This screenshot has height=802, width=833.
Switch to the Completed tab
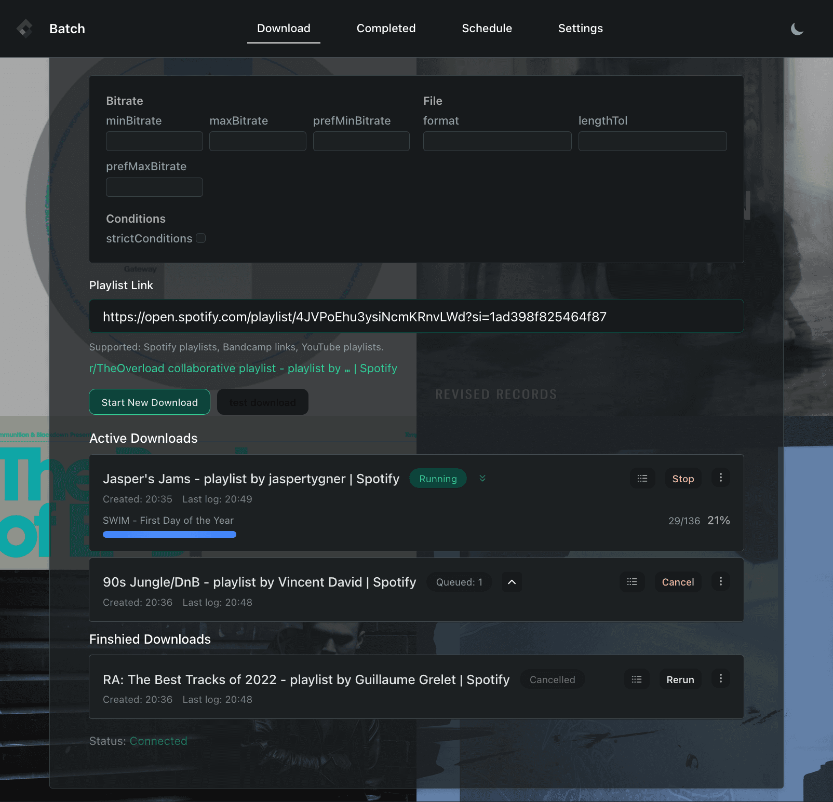[386, 29]
